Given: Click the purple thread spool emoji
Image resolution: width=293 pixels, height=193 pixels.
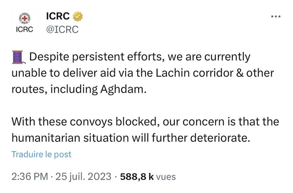Looking at the screenshot, I should [x=18, y=57].
